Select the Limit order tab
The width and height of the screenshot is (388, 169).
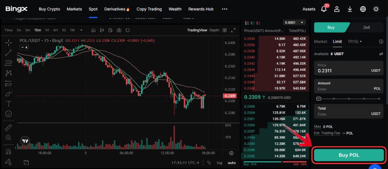(x=337, y=42)
